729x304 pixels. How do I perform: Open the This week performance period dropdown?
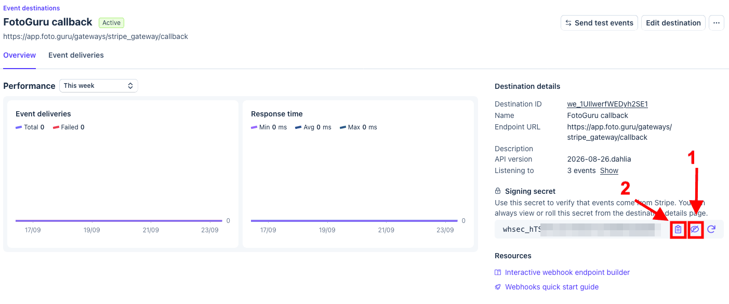[99, 86]
